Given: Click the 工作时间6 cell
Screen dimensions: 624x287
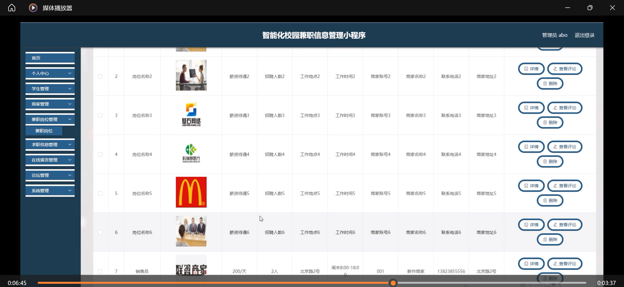Looking at the screenshot, I should [345, 232].
